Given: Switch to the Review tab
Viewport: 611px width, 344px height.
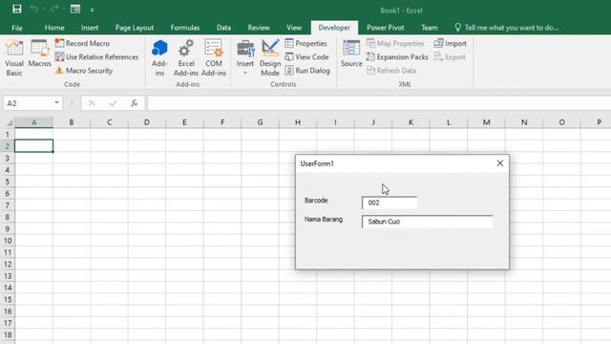Looking at the screenshot, I should pos(259,28).
